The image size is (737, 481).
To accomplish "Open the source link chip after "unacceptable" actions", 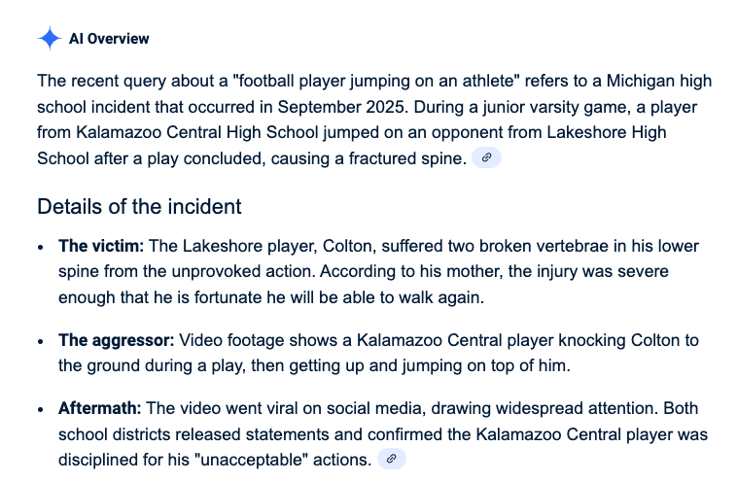I will [x=392, y=459].
